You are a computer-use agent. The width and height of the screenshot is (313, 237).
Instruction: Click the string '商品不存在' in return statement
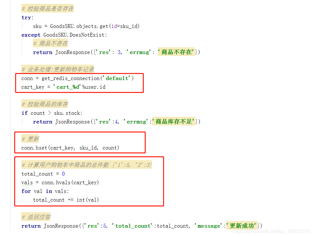tap(176, 52)
